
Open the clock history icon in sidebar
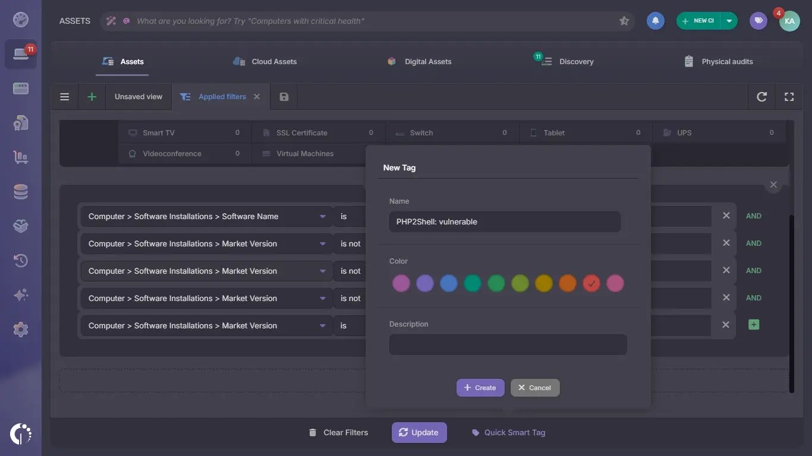coord(21,261)
